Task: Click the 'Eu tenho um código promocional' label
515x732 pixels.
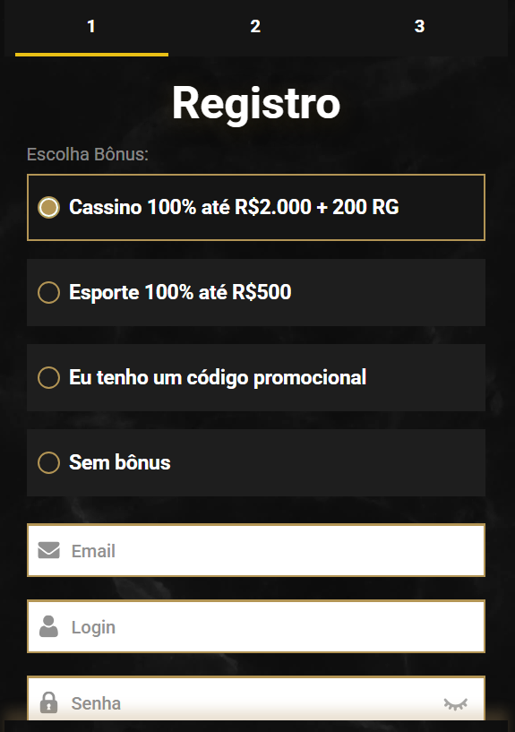Action: [218, 378]
